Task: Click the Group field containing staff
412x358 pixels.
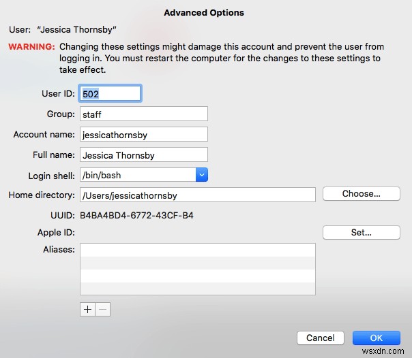Action: (x=144, y=114)
